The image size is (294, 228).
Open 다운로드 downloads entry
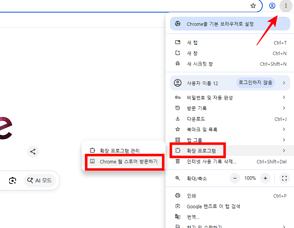coord(231,119)
